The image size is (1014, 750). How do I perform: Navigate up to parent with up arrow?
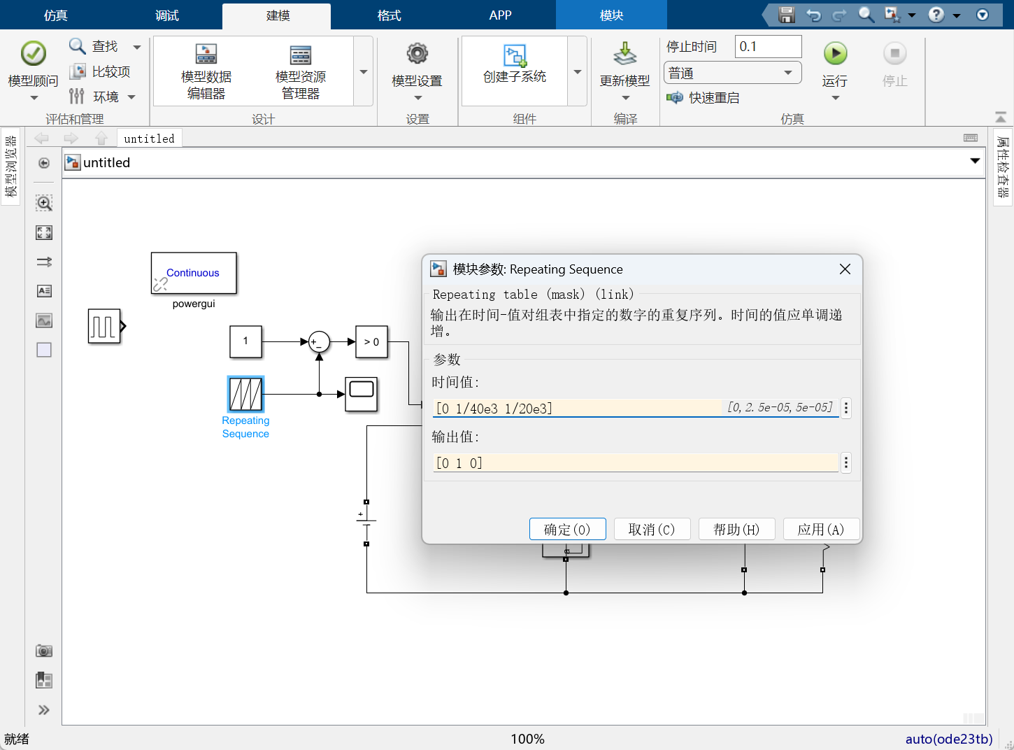(101, 138)
